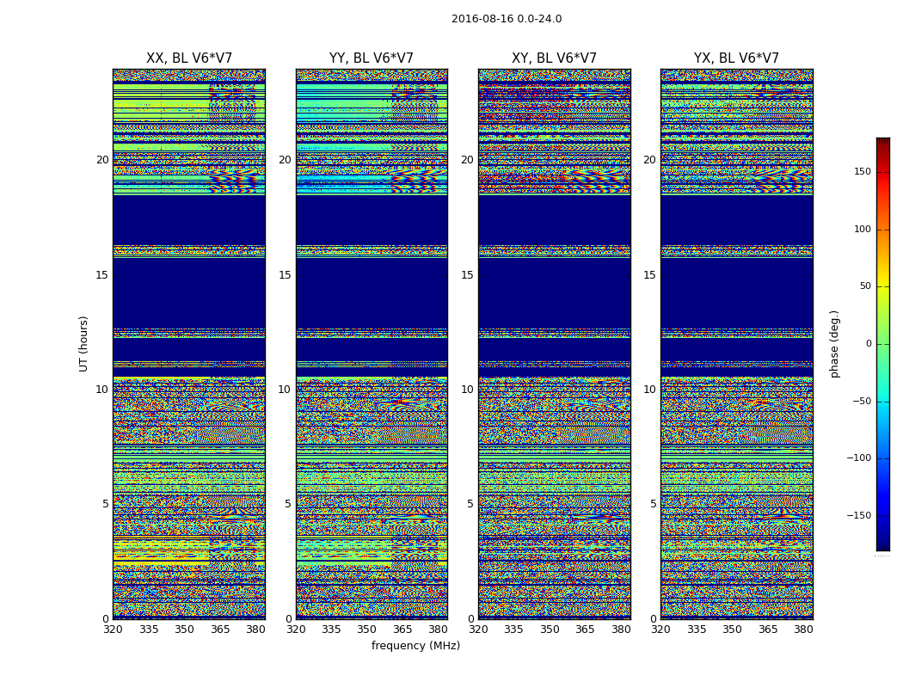This screenshot has width=903, height=688.
Task: Click the '380' frequency tick of YX plot
Action: click(x=803, y=630)
